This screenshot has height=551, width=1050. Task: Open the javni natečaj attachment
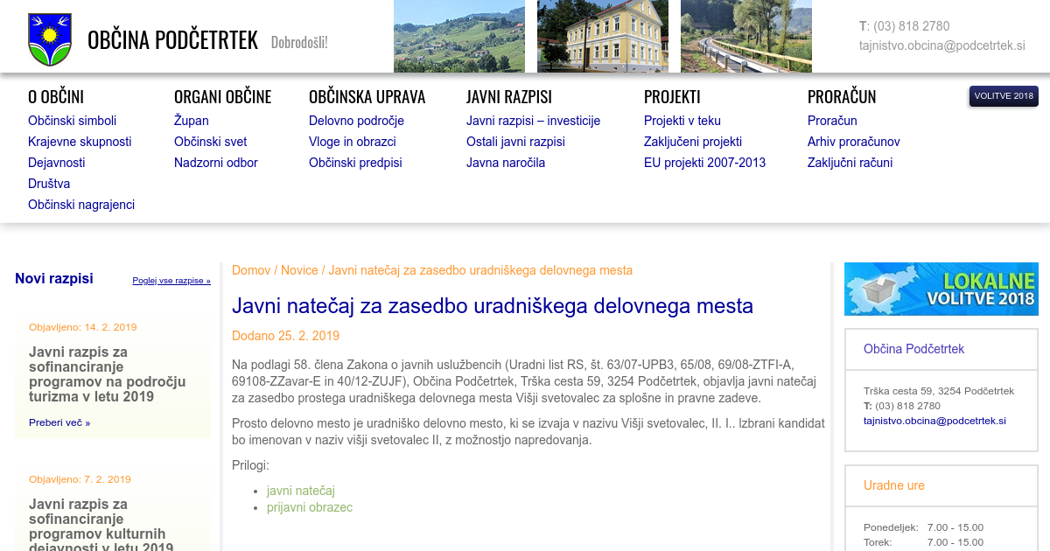pos(300,491)
